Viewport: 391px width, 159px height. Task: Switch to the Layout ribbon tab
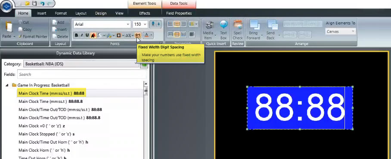pos(81,13)
